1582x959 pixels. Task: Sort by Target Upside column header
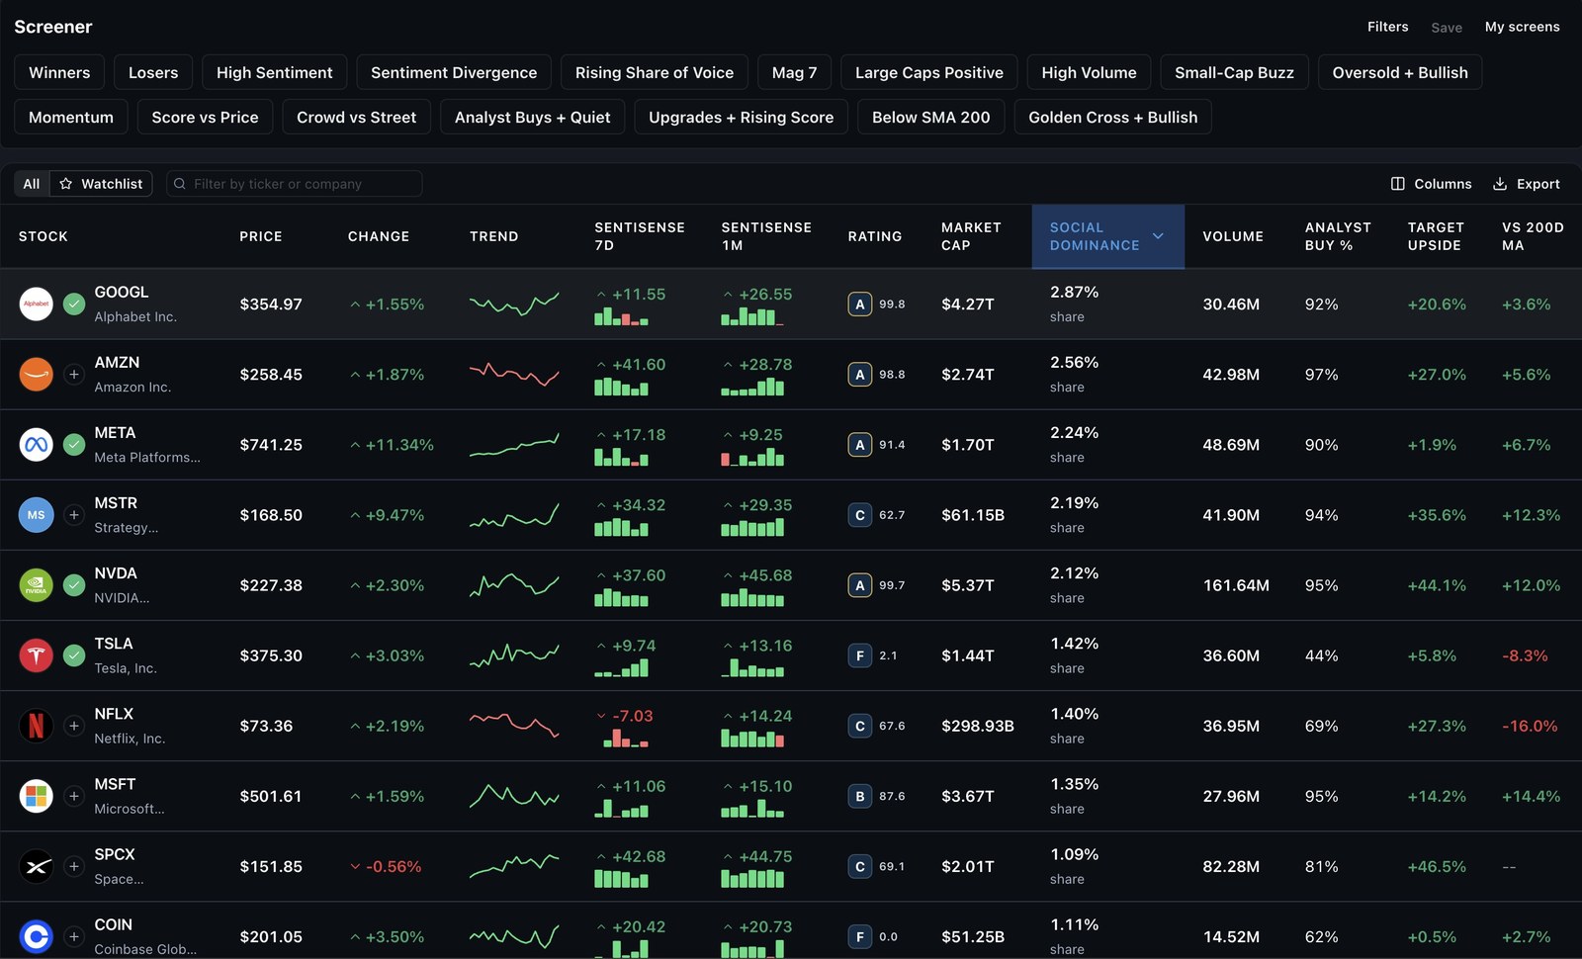(x=1436, y=236)
